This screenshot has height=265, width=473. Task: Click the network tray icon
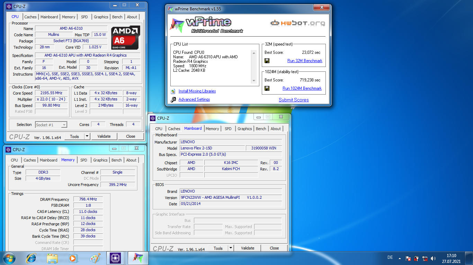coord(425,258)
